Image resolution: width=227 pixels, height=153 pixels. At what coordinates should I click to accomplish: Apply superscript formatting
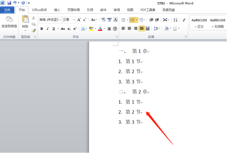tap(75, 29)
